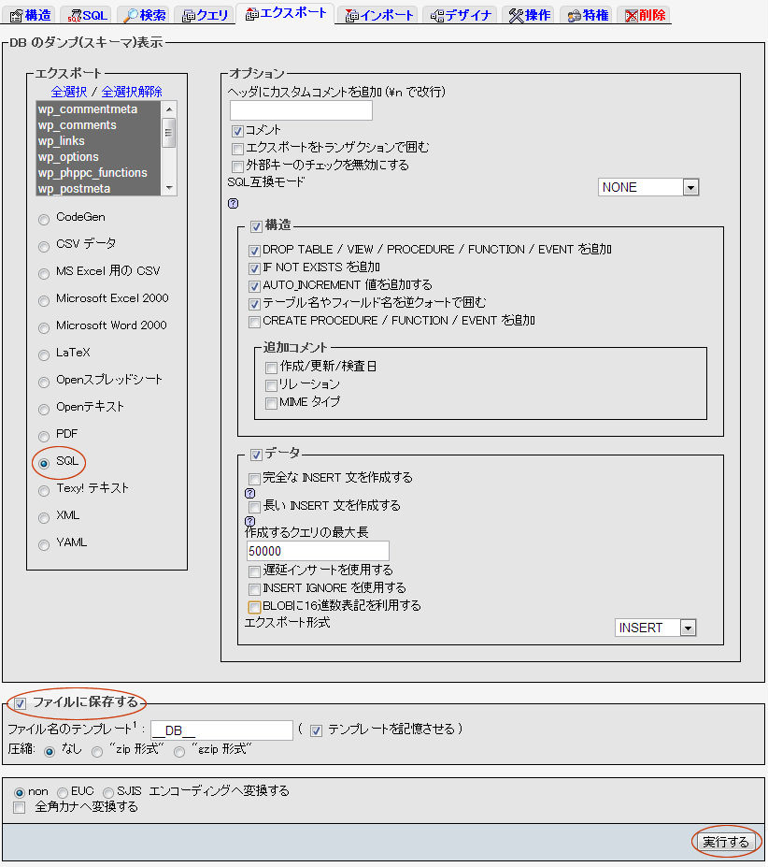The width and height of the screenshot is (768, 867).
Task: Click help icon below 長い INSERT option
Action: click(x=249, y=521)
